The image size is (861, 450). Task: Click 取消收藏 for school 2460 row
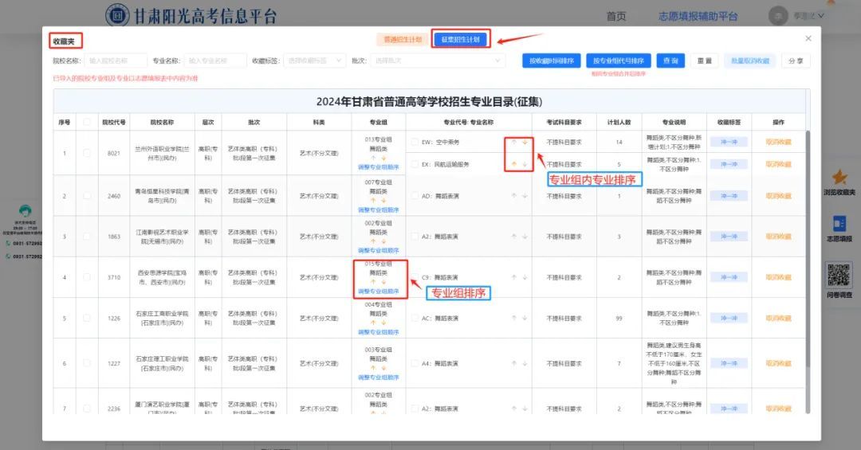tap(778, 196)
